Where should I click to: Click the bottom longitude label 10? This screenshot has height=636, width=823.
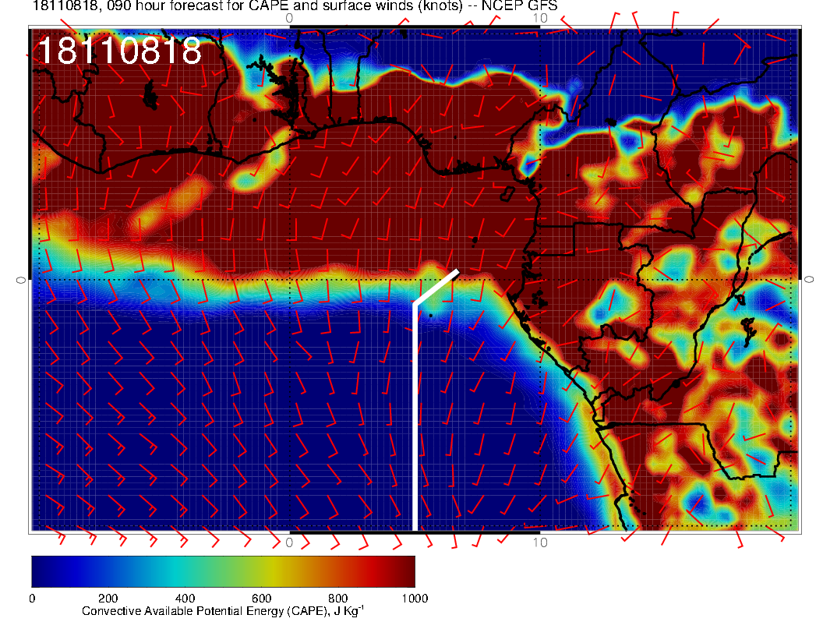[x=540, y=542]
